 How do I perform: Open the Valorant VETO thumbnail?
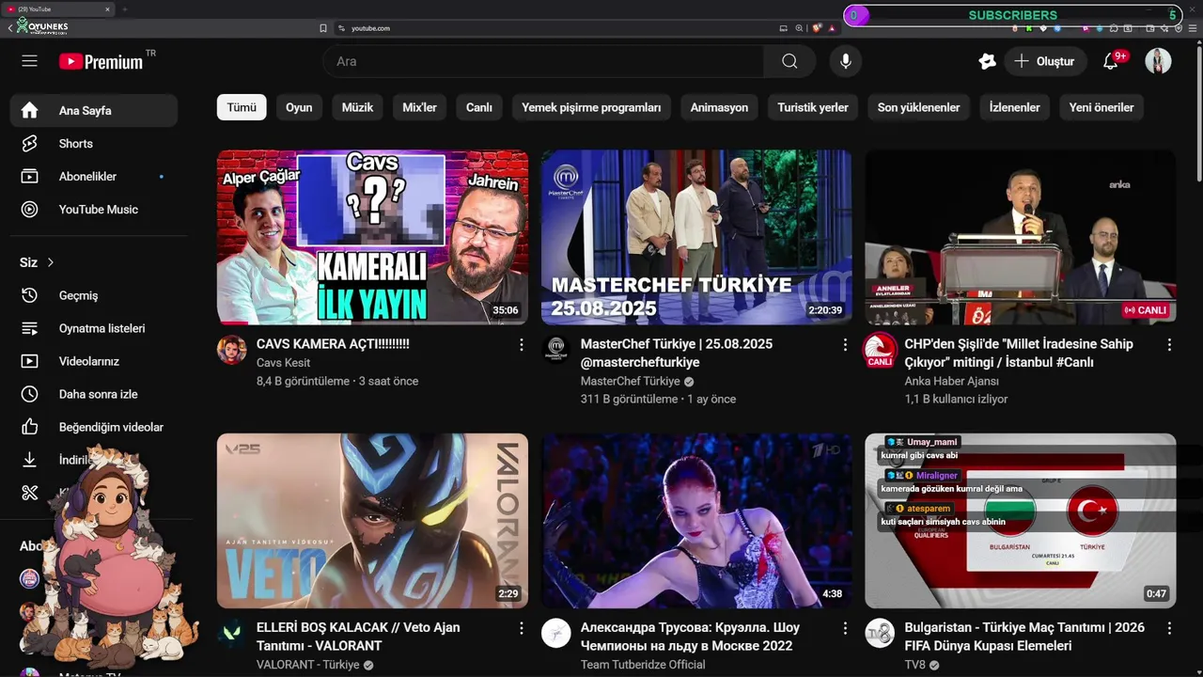[x=372, y=521]
